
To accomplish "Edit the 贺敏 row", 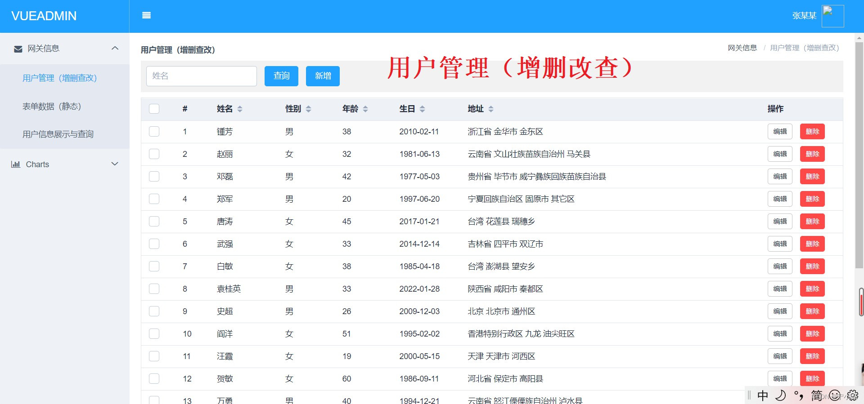I will 780,378.
